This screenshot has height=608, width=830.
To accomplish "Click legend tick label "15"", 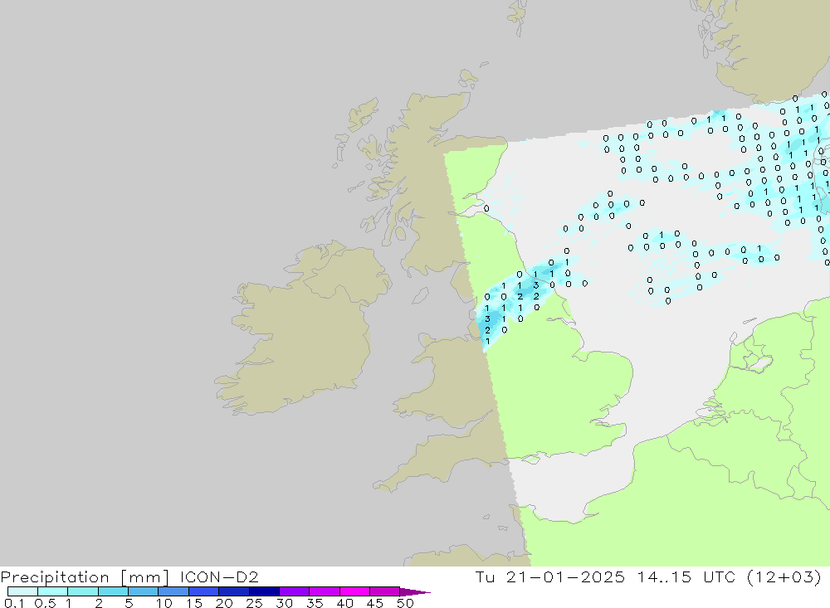I will coord(194,603).
